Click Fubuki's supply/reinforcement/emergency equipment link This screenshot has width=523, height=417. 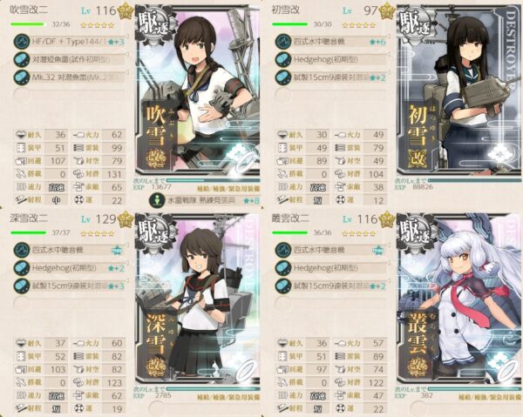click(x=228, y=189)
